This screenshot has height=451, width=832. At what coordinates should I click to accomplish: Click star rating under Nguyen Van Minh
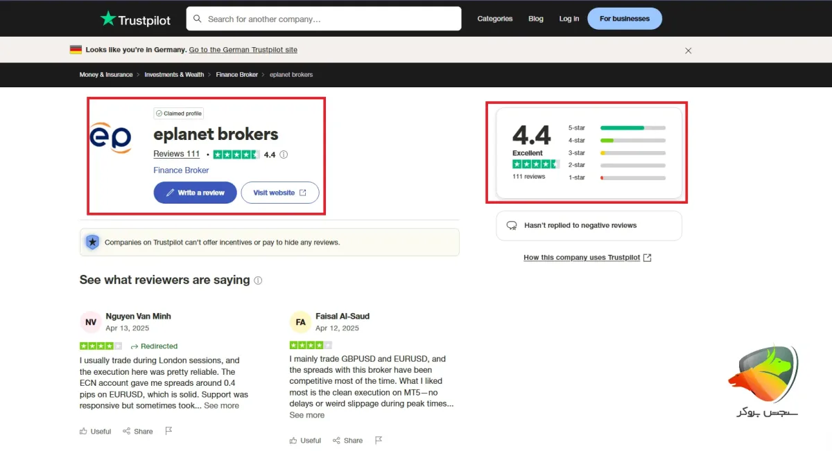point(101,346)
